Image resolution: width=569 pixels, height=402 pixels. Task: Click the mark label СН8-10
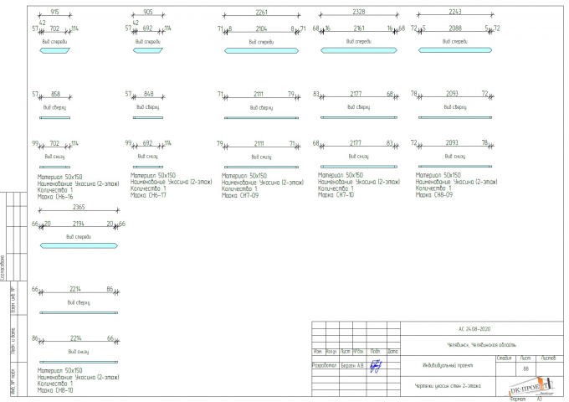point(55,390)
